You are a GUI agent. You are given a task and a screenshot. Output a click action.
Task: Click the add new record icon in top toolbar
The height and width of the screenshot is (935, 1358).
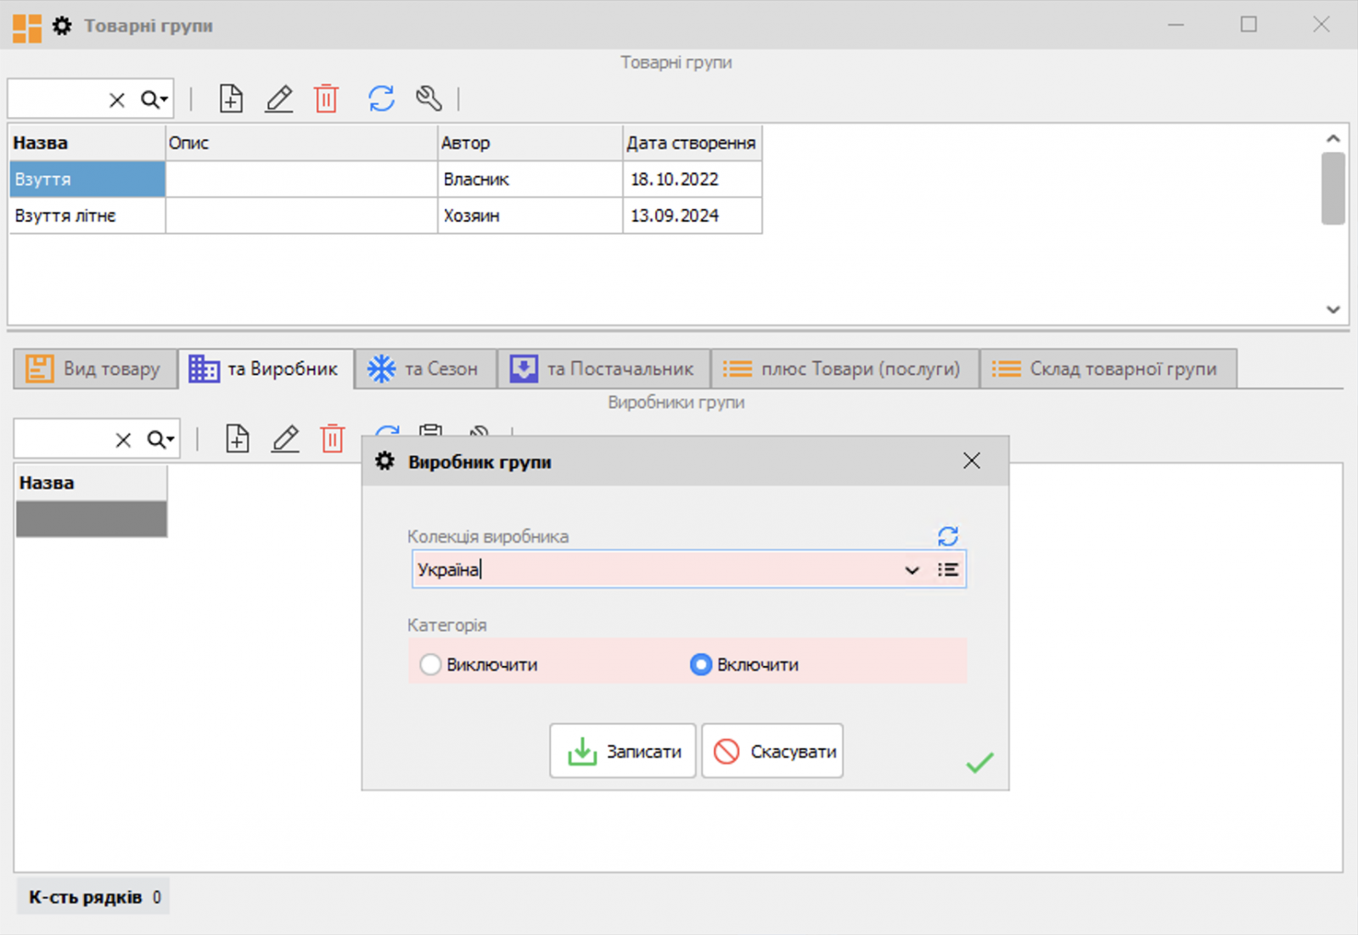click(231, 99)
